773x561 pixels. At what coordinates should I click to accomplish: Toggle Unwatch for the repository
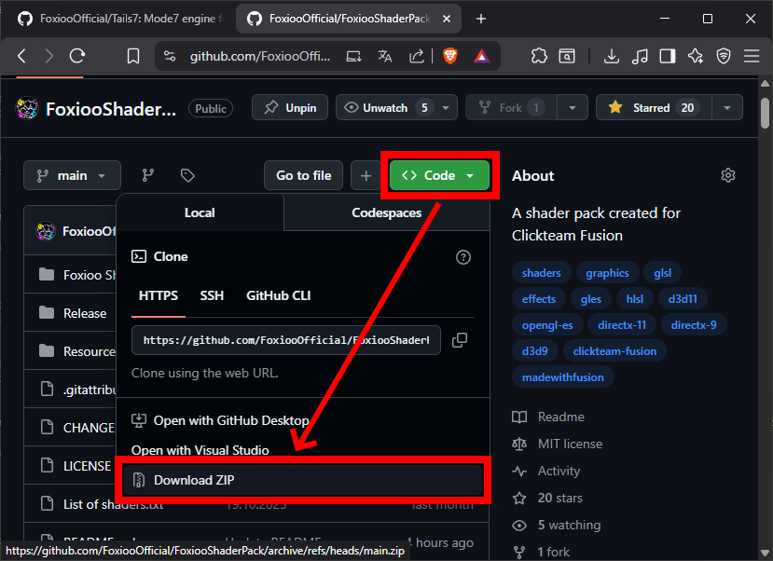pyautogui.click(x=386, y=108)
